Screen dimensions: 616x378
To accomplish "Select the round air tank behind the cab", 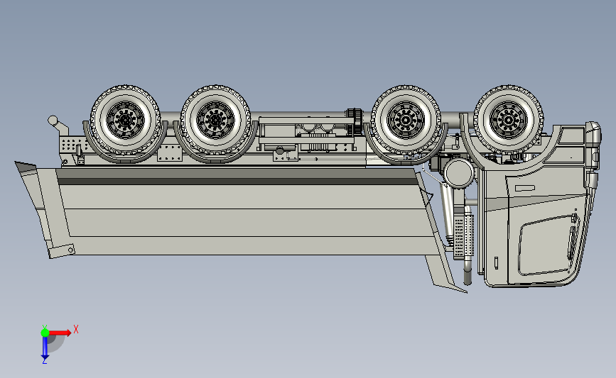I will tap(459, 174).
